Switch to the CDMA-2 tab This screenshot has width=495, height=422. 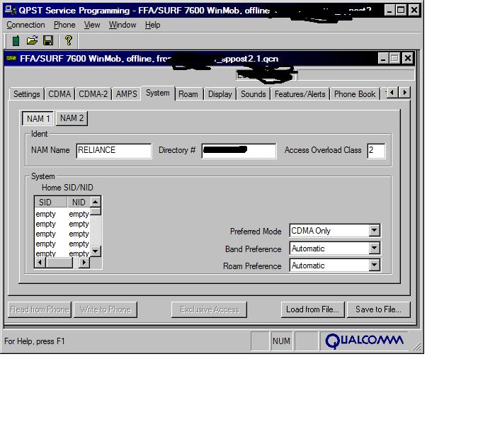(x=93, y=94)
